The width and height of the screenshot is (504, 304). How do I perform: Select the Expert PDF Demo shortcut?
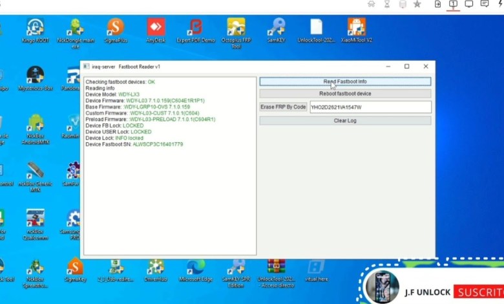[x=195, y=28]
